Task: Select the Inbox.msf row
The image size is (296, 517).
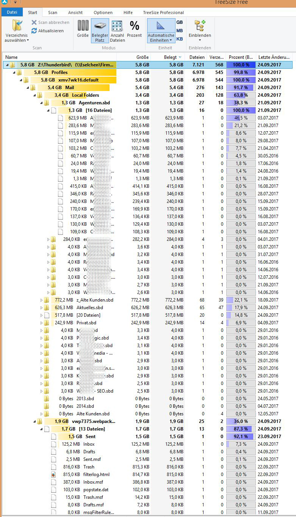Action: click(148, 482)
